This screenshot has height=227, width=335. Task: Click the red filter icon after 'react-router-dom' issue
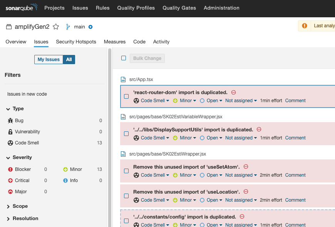[233, 92]
